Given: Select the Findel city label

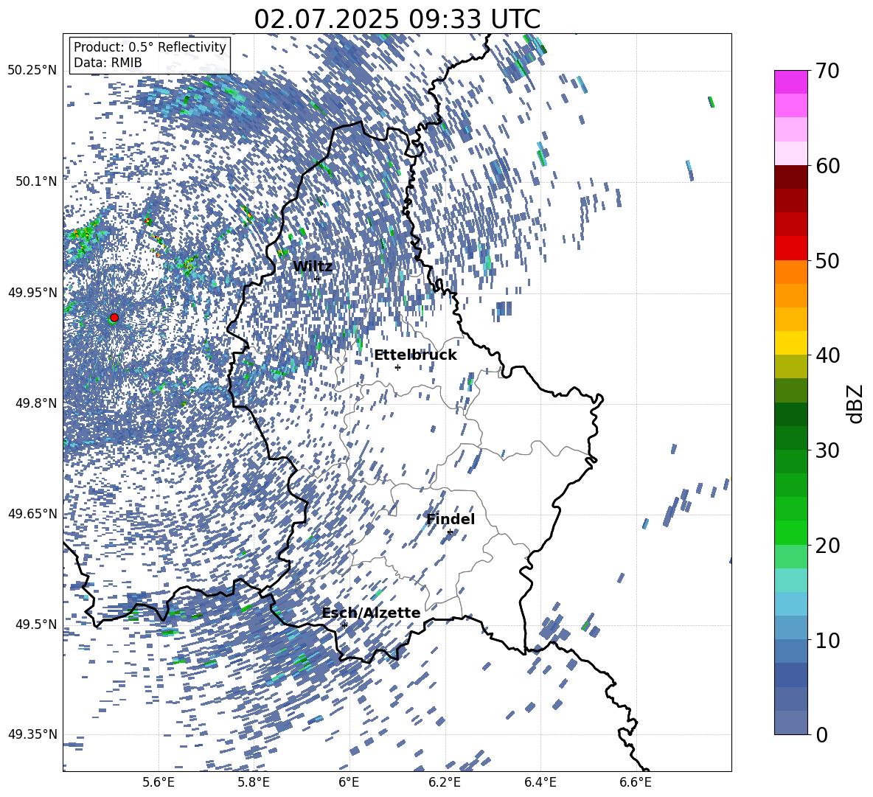Looking at the screenshot, I should click(x=451, y=519).
